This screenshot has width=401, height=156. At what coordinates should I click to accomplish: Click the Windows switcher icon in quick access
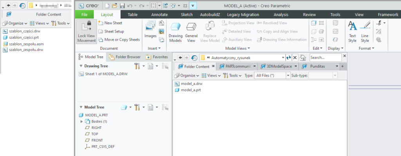click(173, 5)
